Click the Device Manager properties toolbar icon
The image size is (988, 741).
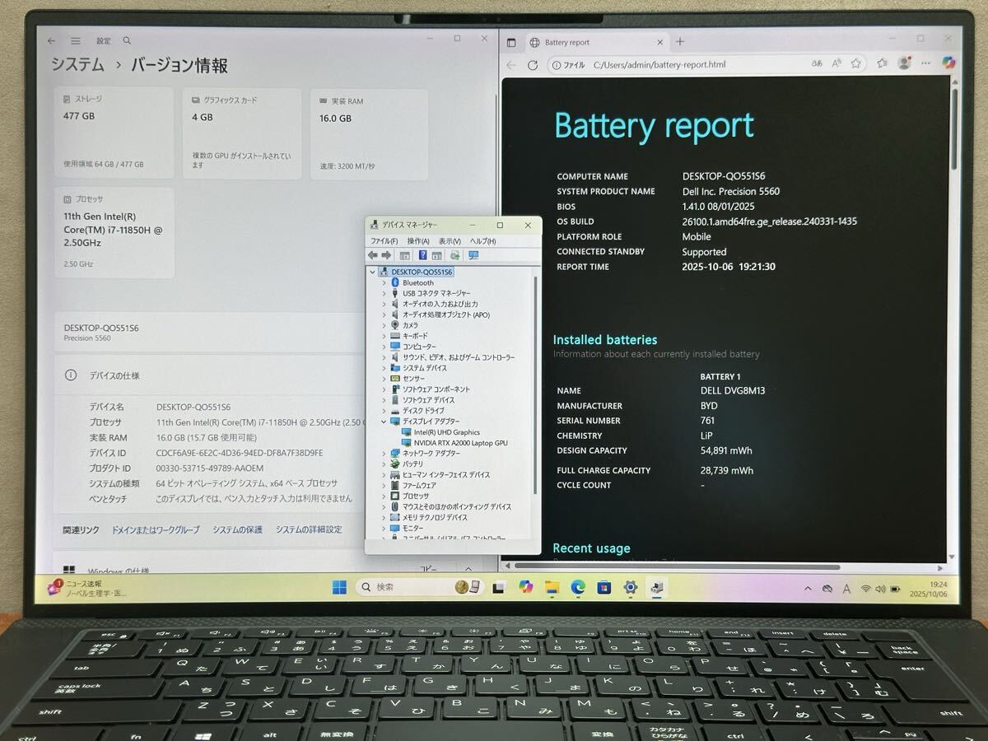click(x=405, y=255)
